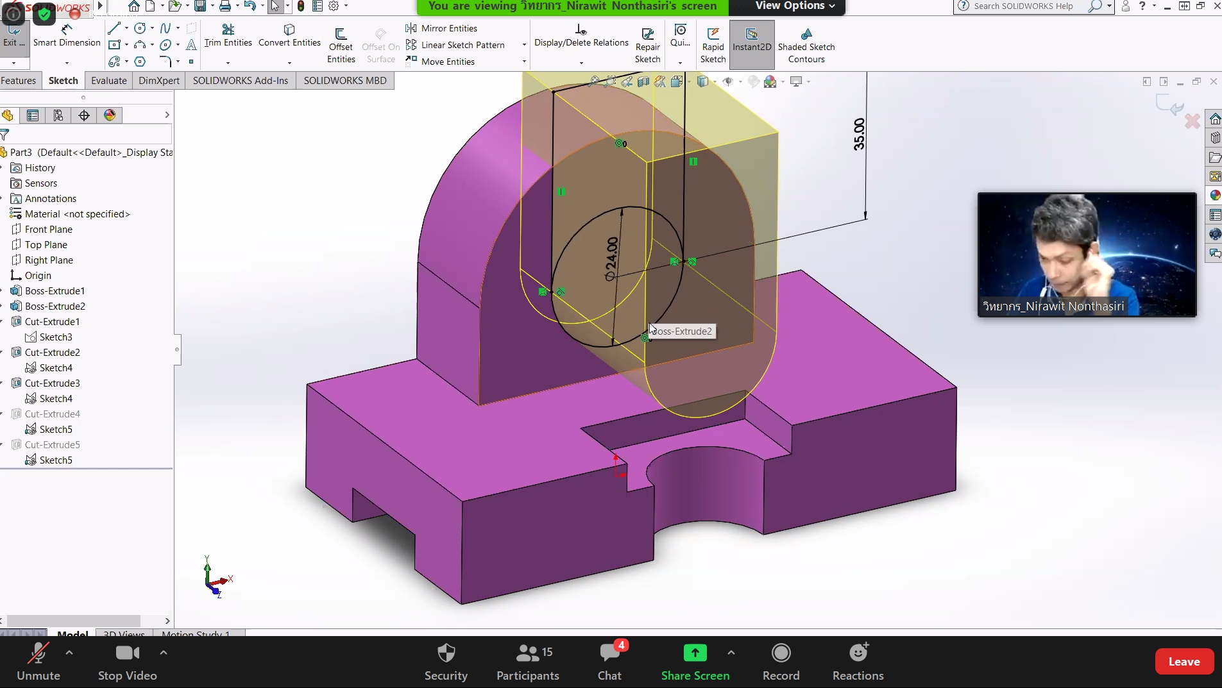Stop Video in the Zoom toolbar
1222x688 pixels.
point(128,662)
